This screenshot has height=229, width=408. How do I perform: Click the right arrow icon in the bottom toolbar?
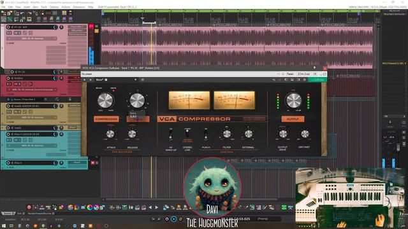point(156,207)
